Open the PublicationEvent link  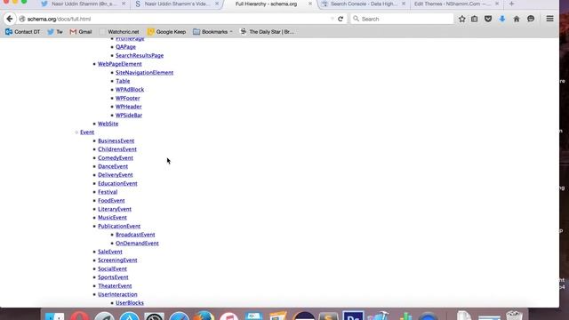click(119, 226)
